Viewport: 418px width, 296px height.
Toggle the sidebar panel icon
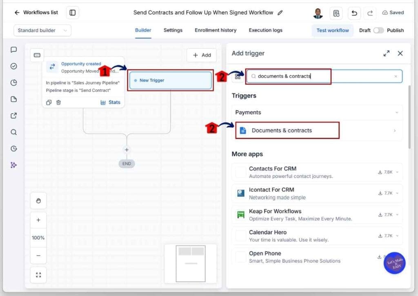(73, 13)
